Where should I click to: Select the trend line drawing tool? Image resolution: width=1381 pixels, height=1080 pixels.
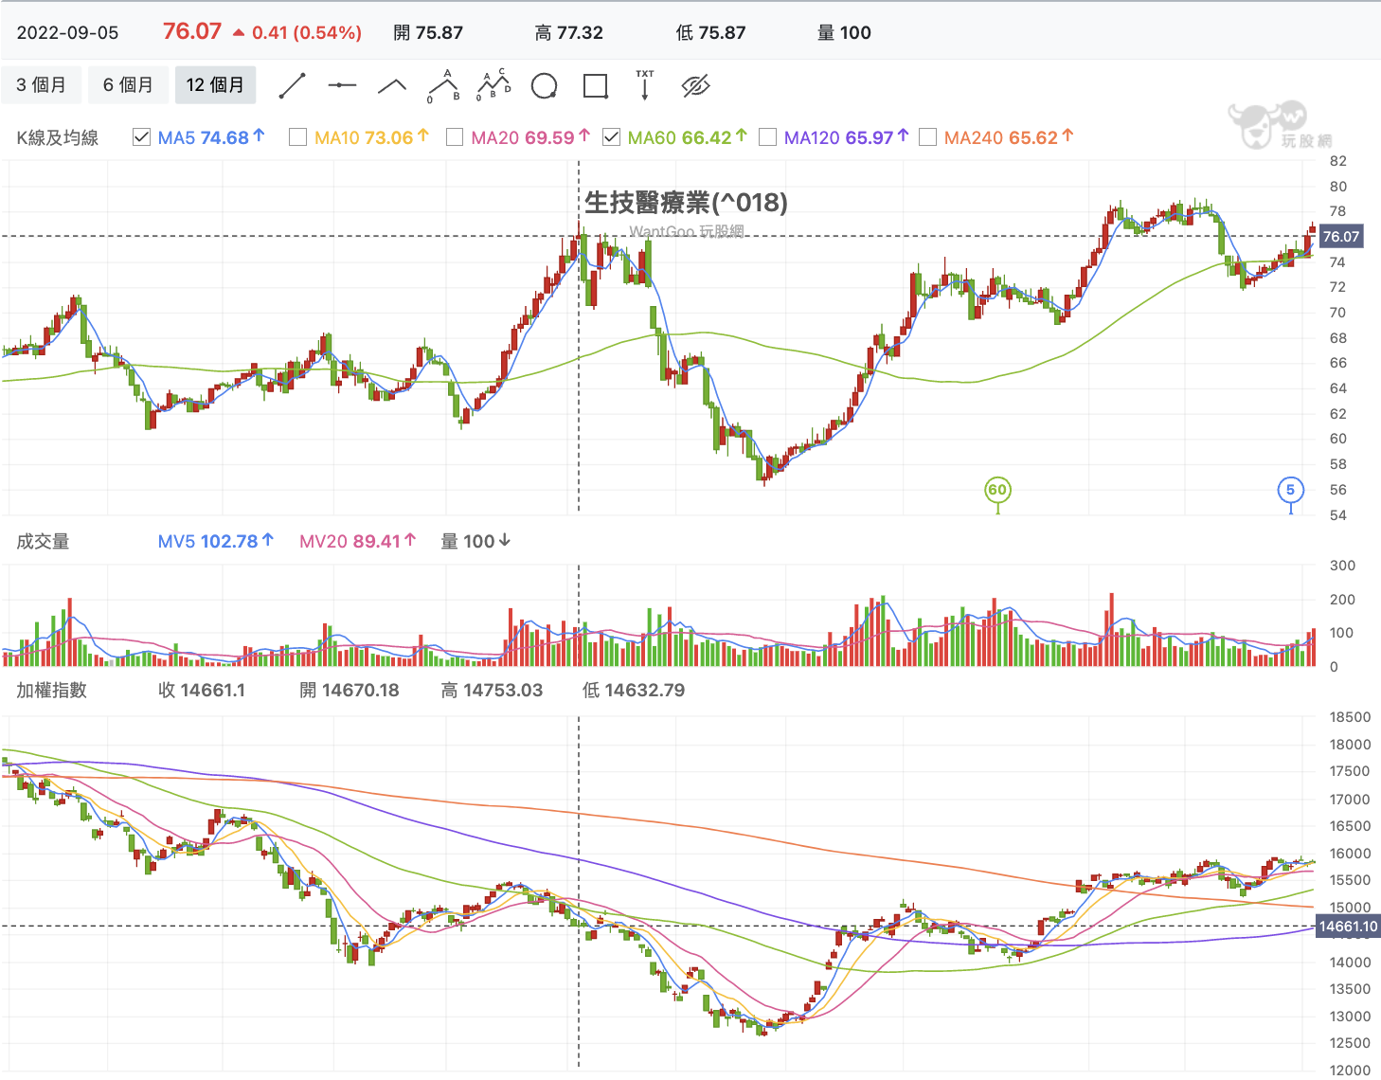pos(292,86)
